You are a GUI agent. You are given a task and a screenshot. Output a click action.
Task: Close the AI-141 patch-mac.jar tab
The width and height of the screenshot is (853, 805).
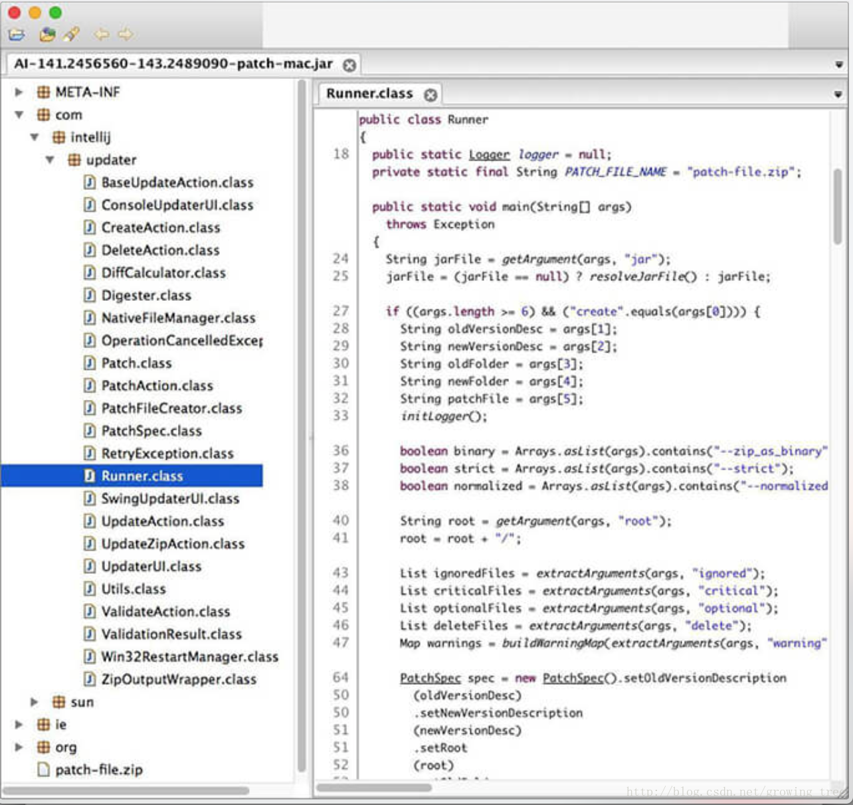(x=349, y=65)
